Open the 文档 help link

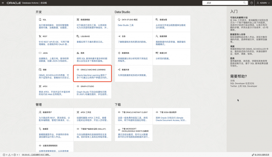pyautogui.click(x=232, y=81)
